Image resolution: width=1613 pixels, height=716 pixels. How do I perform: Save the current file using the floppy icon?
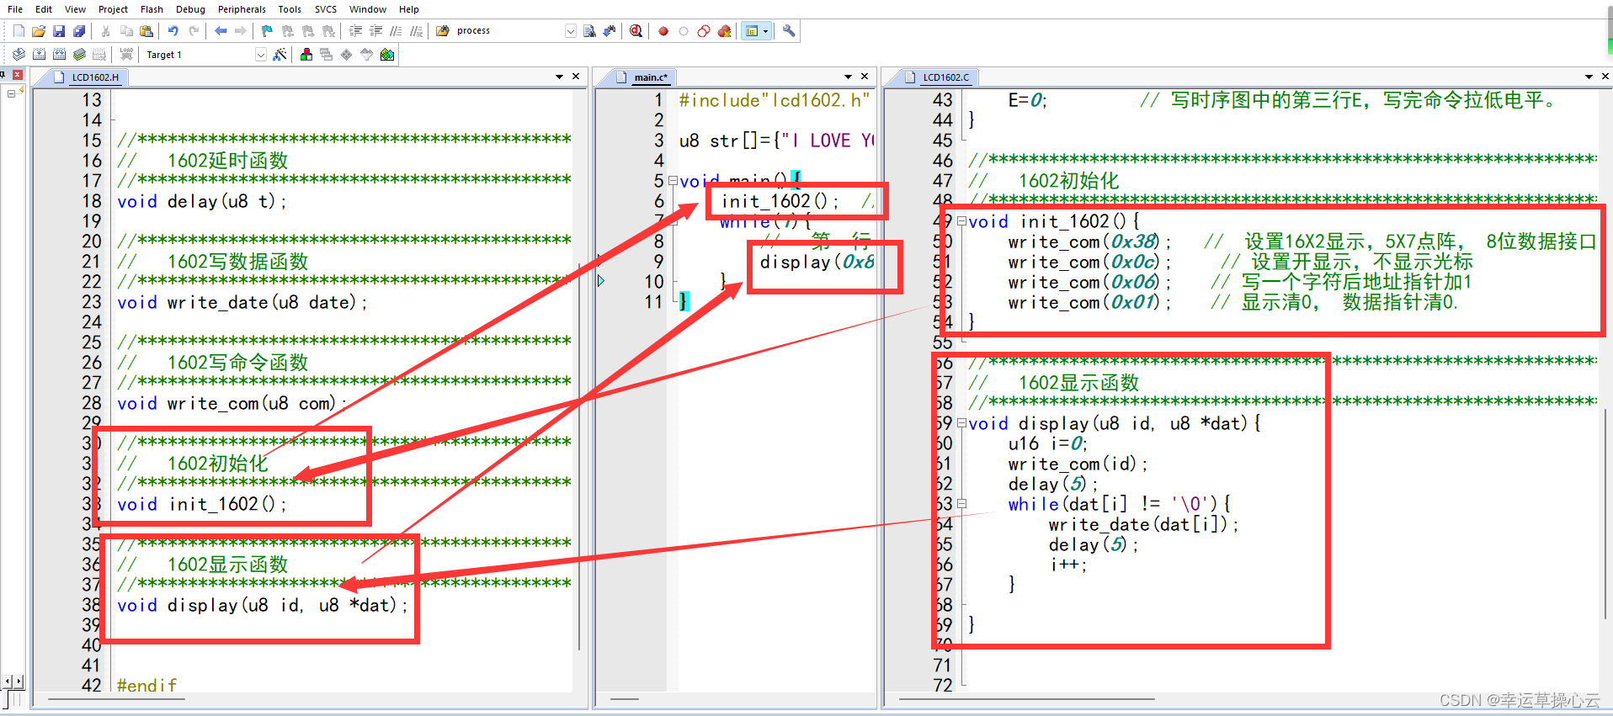tap(59, 31)
